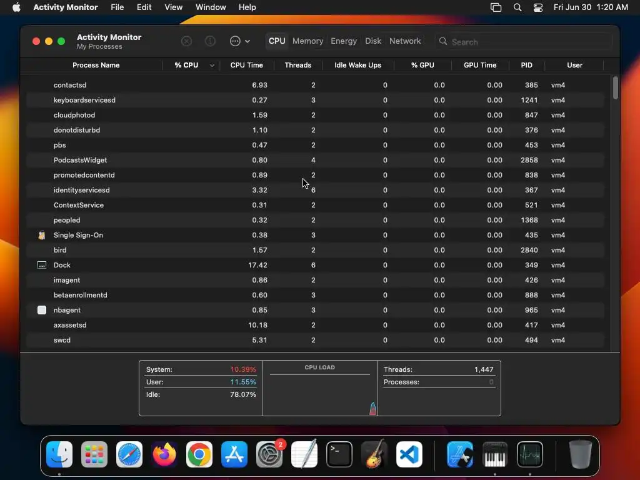Sort by % GPU column header
640x480 pixels.
[422, 65]
